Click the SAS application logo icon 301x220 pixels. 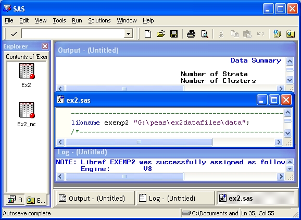pos(7,8)
